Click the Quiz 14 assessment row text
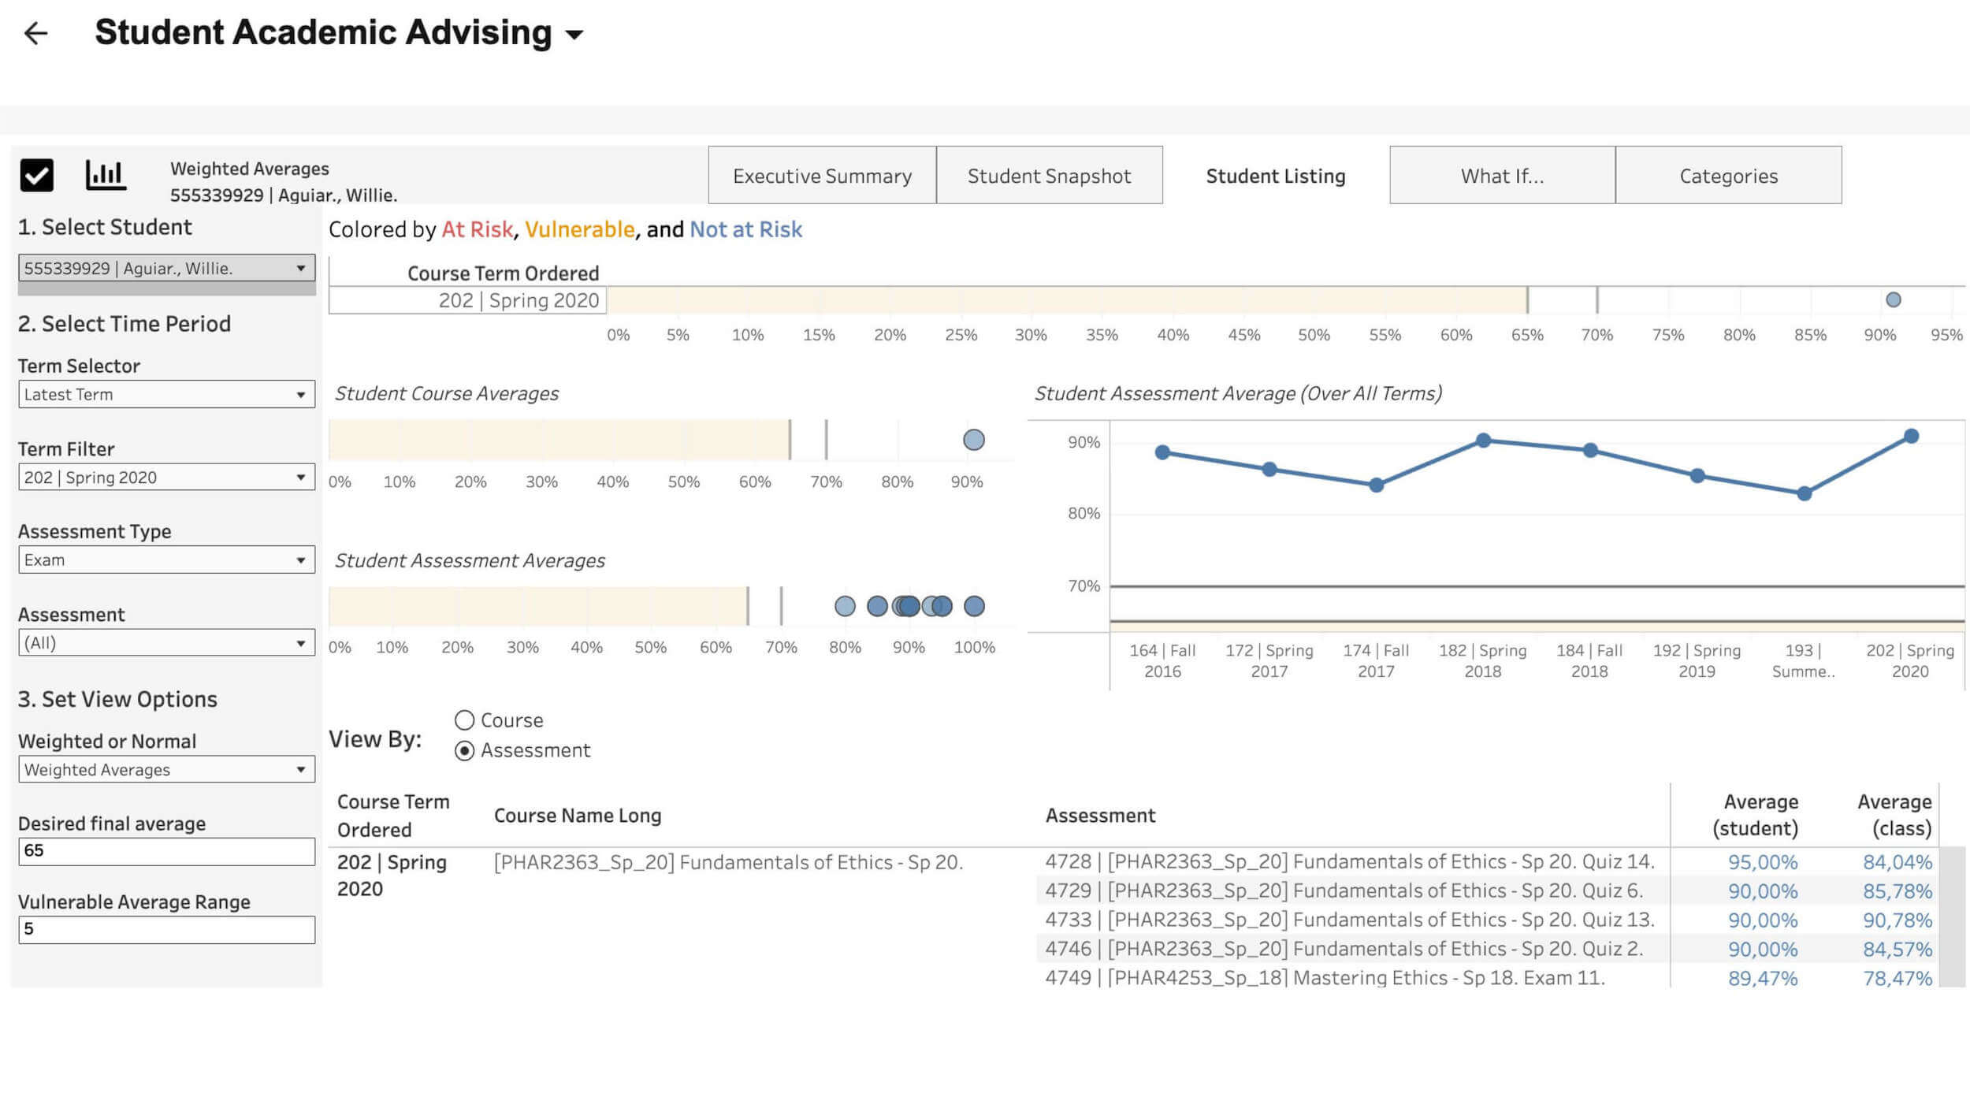The height and width of the screenshot is (1108, 1970). [x=1350, y=862]
